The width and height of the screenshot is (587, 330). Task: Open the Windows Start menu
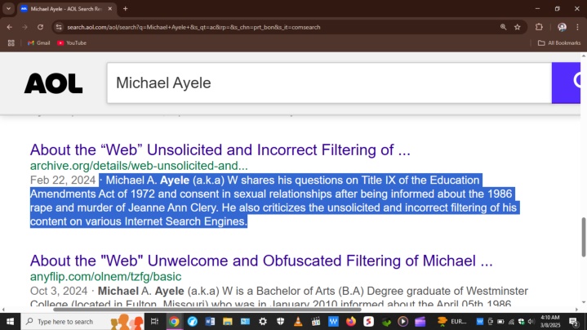click(10, 321)
